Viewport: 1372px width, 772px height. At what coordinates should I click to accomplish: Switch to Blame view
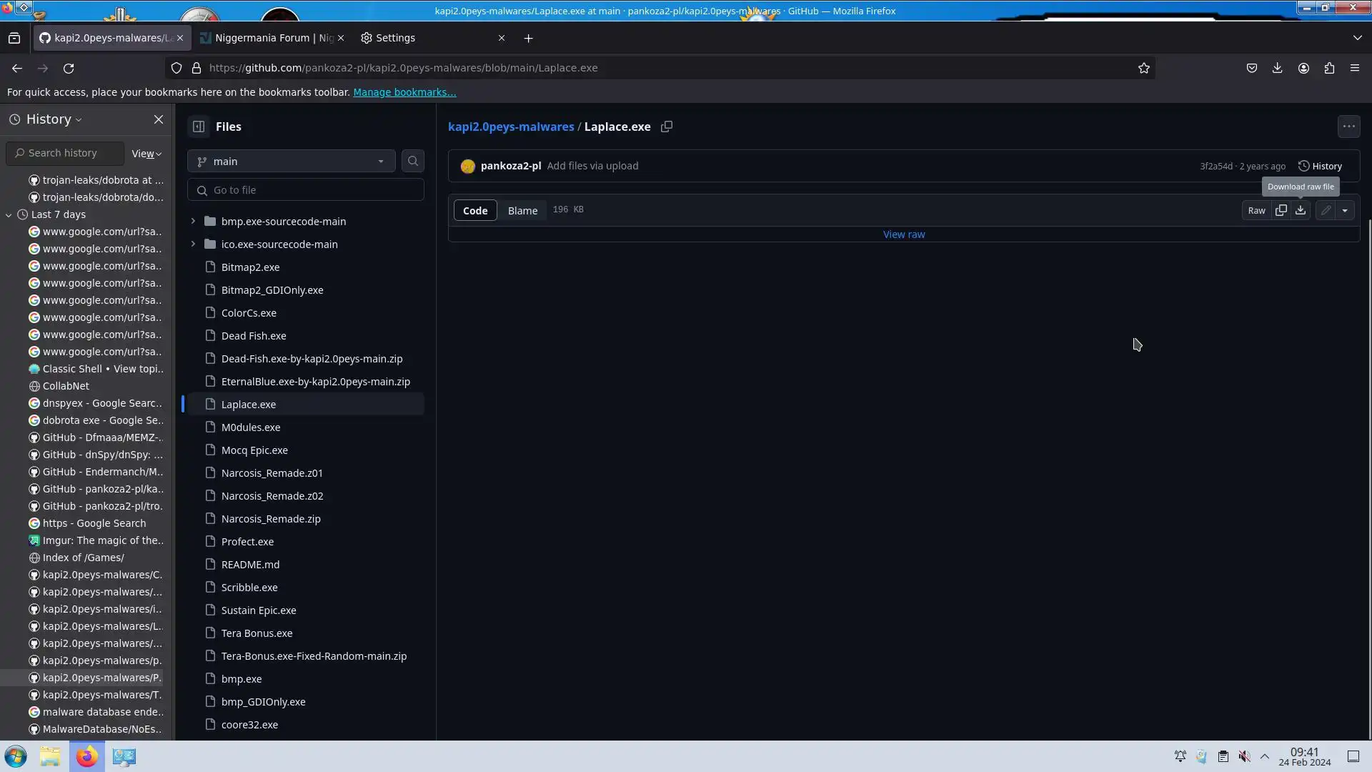tap(522, 210)
